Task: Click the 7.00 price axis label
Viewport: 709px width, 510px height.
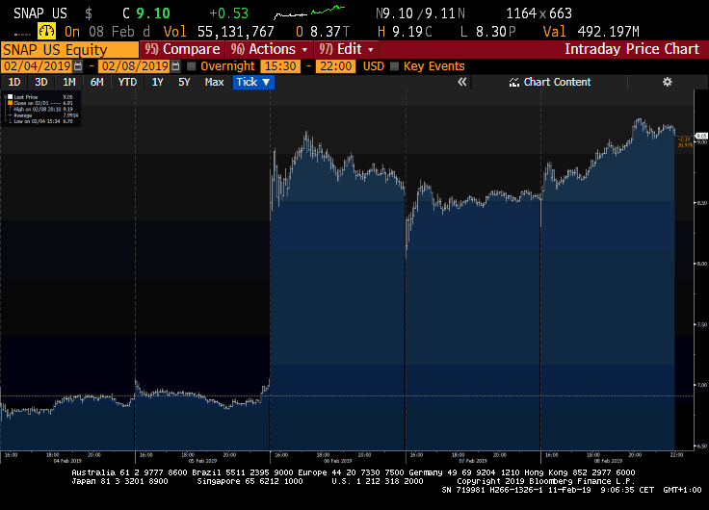Action: tap(701, 385)
